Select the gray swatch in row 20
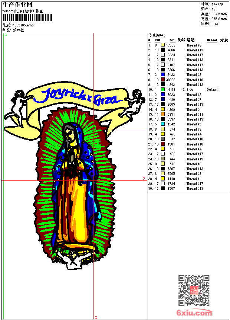The image size is (230, 320). (x=163, y=139)
